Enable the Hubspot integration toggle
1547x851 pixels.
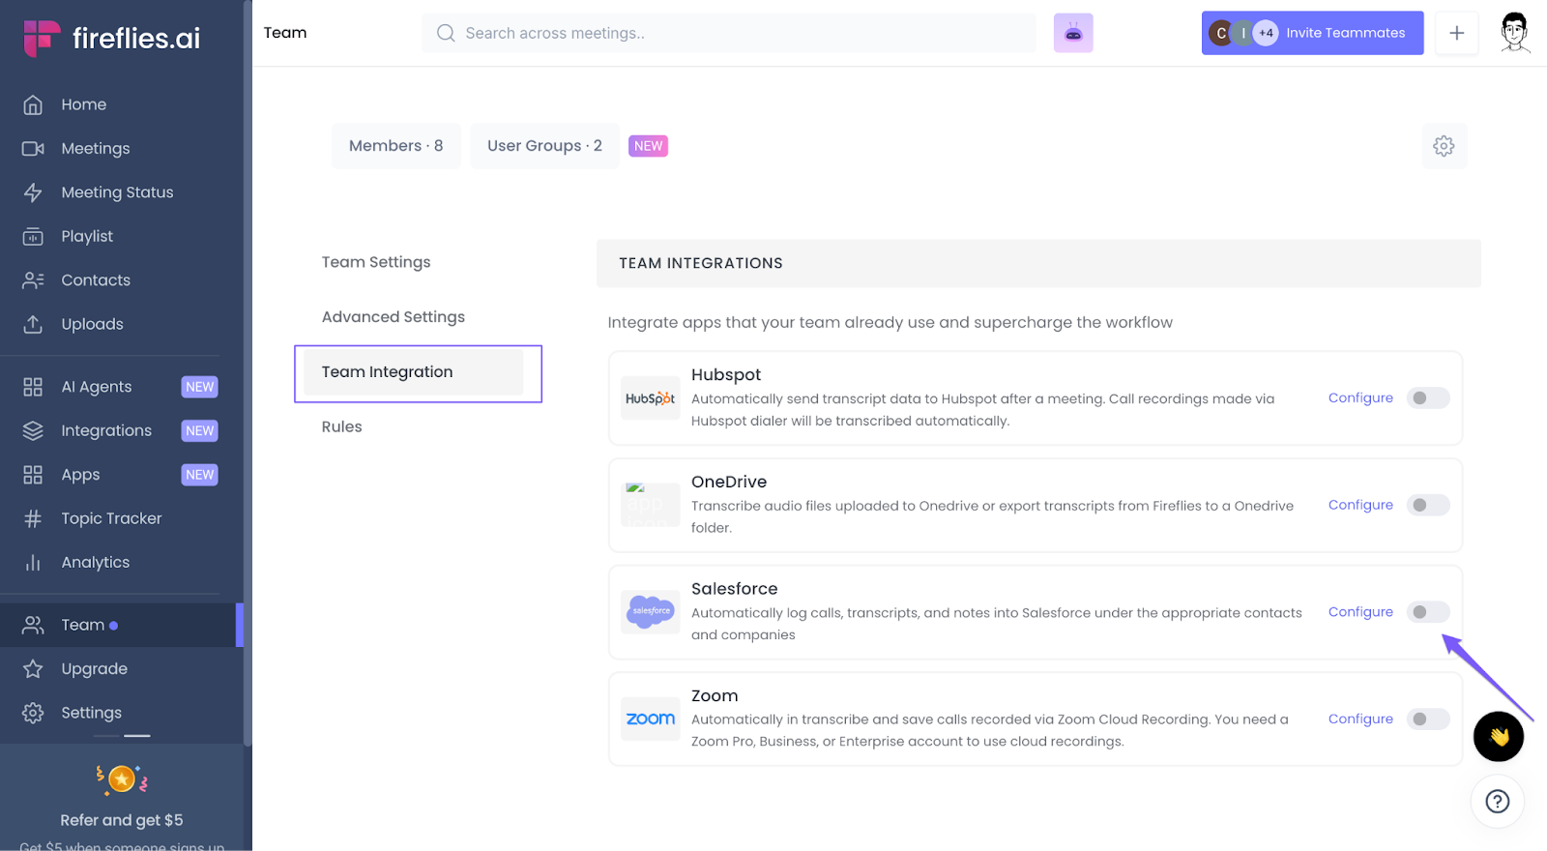tap(1428, 397)
